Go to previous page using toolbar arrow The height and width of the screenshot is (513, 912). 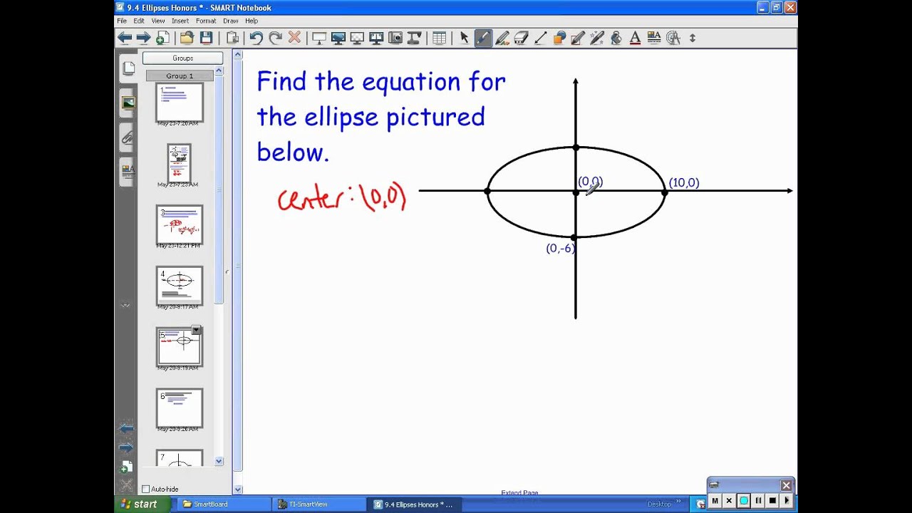tap(125, 38)
